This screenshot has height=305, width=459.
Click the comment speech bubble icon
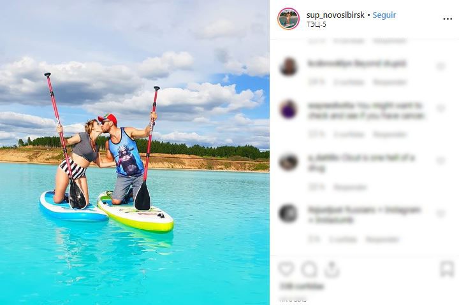309,269
